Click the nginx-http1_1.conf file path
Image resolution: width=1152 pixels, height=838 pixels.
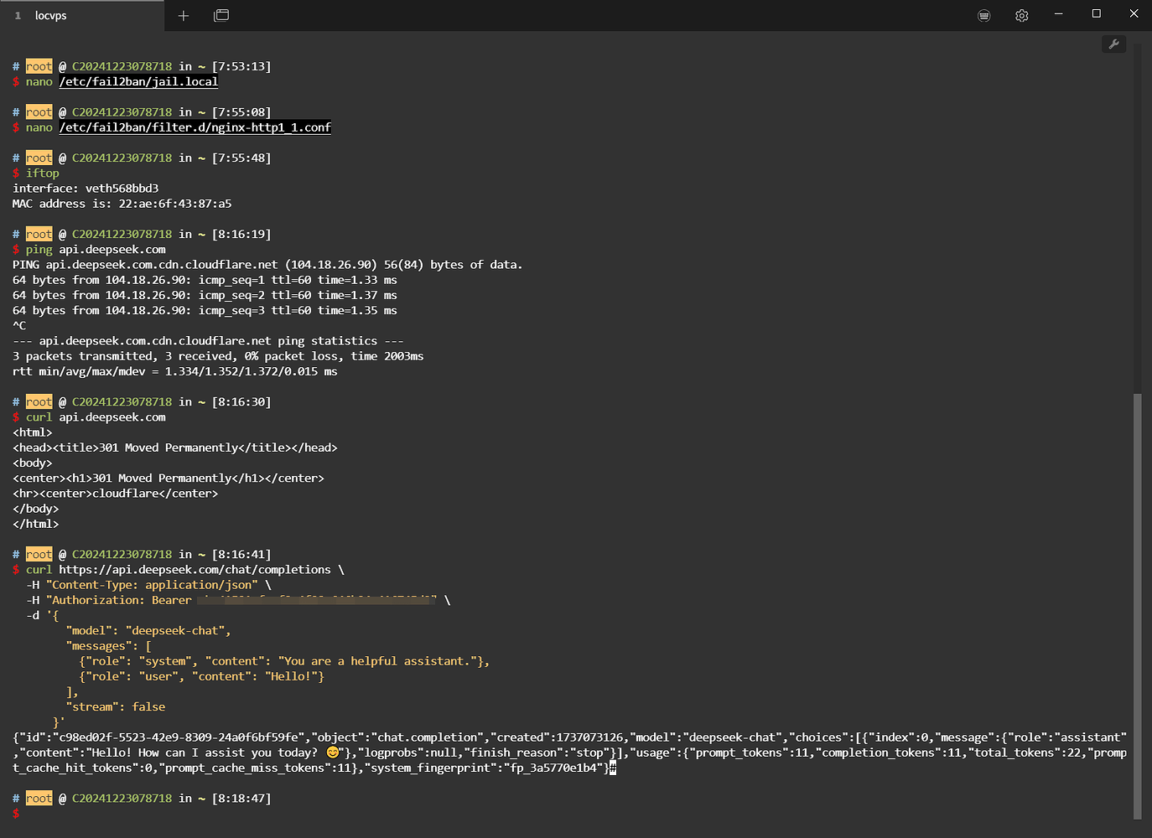coord(195,127)
